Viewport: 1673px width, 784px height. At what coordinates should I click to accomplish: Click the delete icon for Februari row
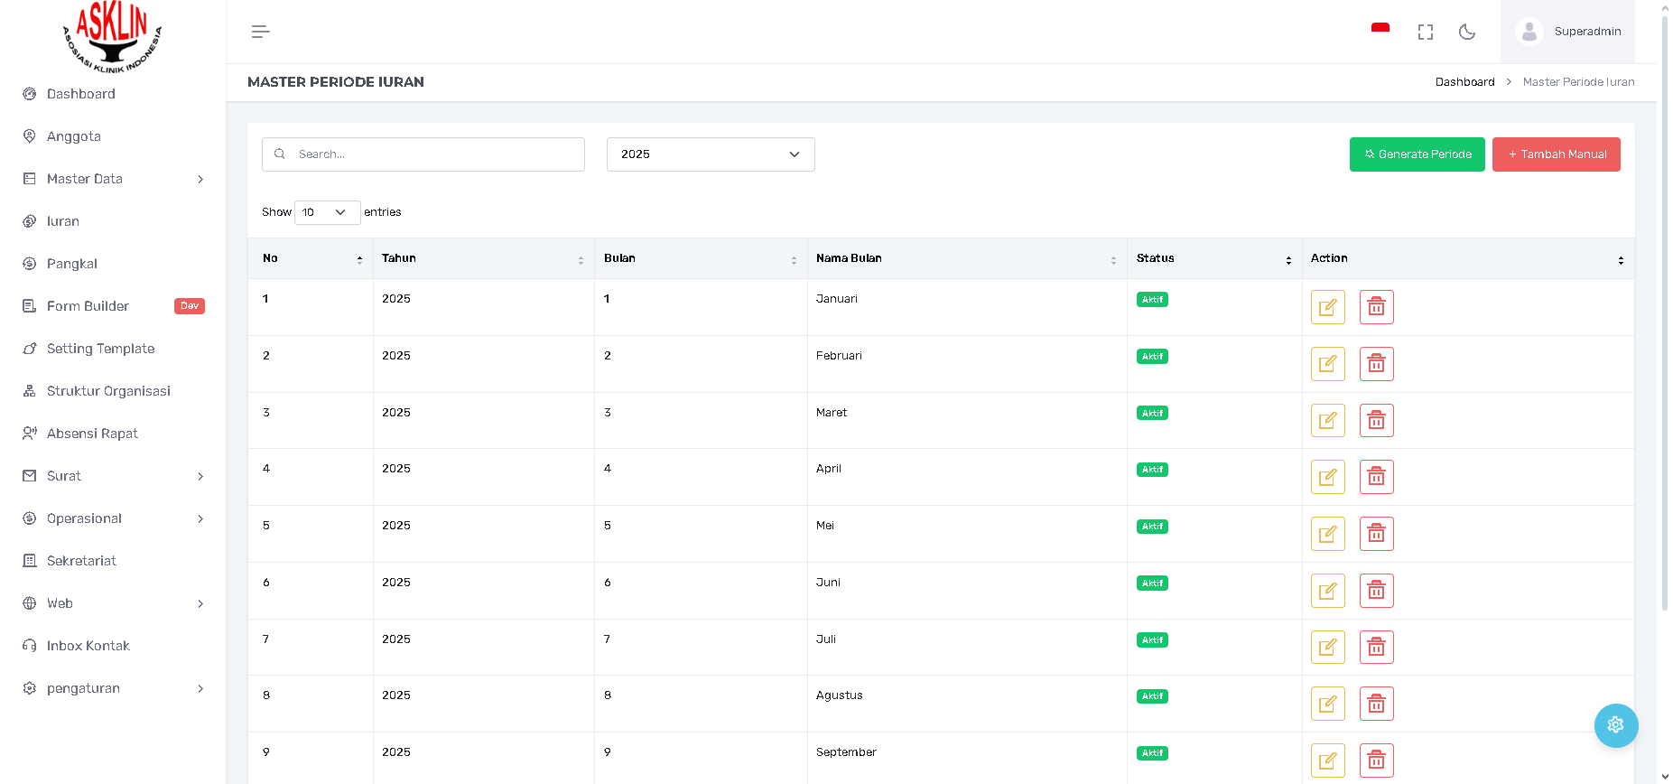(1376, 364)
